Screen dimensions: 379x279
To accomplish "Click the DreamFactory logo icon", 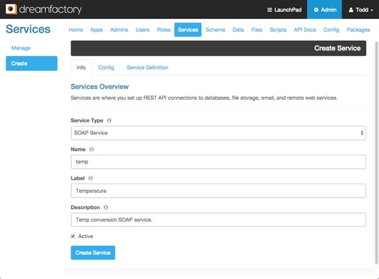I will [11, 9].
